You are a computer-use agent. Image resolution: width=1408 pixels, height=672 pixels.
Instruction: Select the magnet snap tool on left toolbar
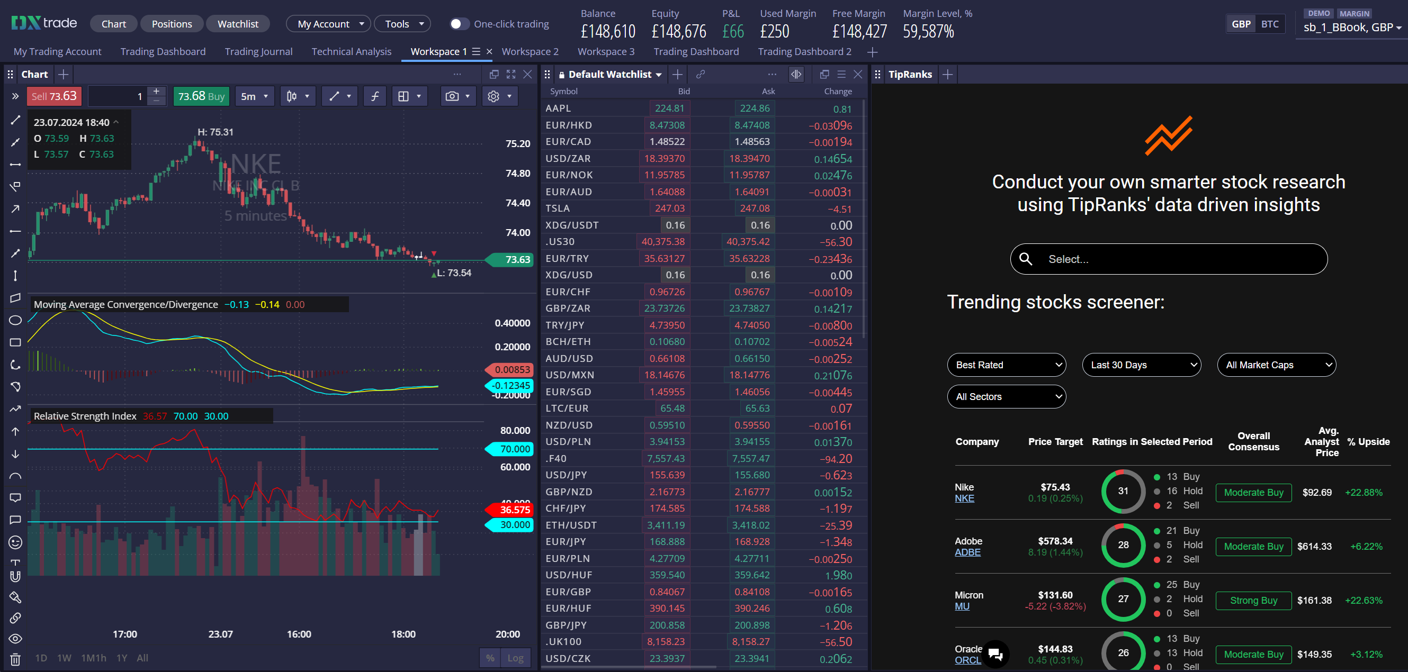[15, 576]
